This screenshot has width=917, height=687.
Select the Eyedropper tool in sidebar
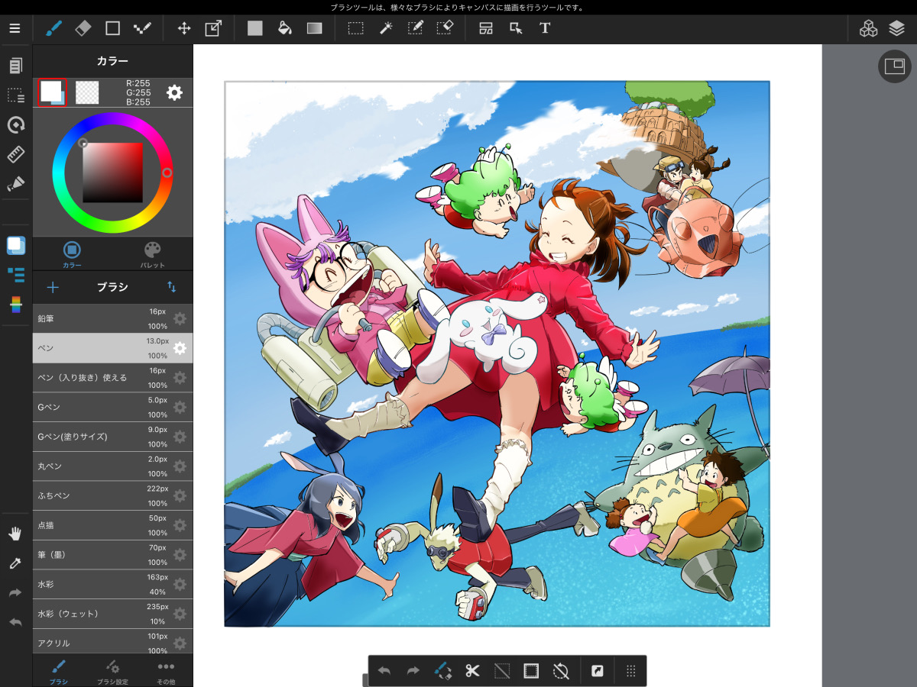tap(15, 563)
